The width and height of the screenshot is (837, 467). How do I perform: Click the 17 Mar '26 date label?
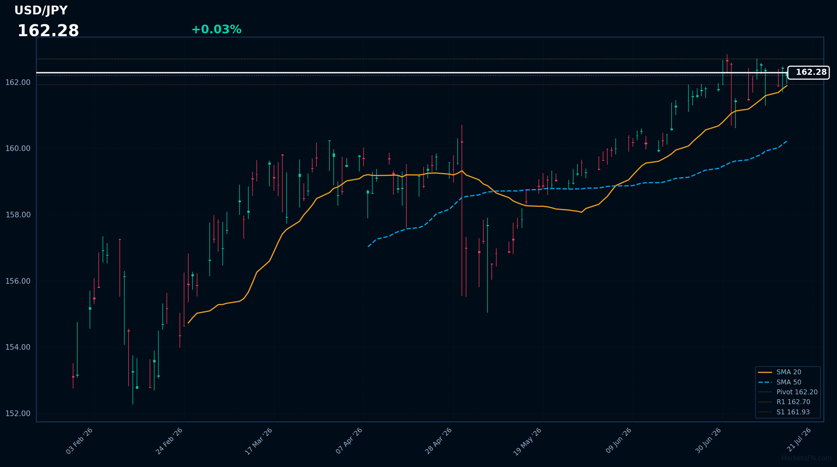(259, 441)
